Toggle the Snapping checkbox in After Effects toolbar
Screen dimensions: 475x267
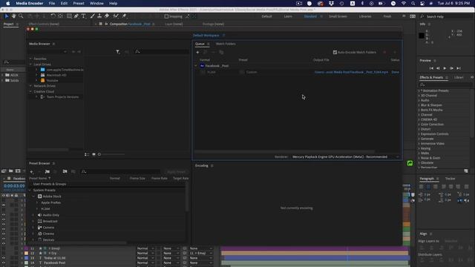tap(166, 16)
